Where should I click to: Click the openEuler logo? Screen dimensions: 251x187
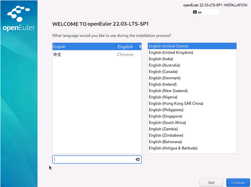[x=18, y=19]
